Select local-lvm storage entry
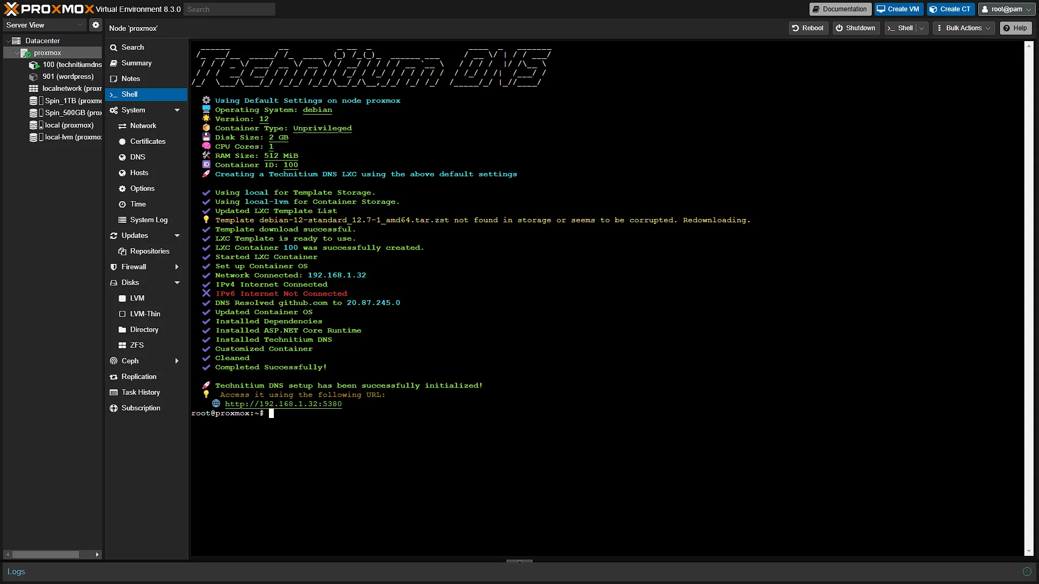This screenshot has height=584, width=1039. pos(65,137)
